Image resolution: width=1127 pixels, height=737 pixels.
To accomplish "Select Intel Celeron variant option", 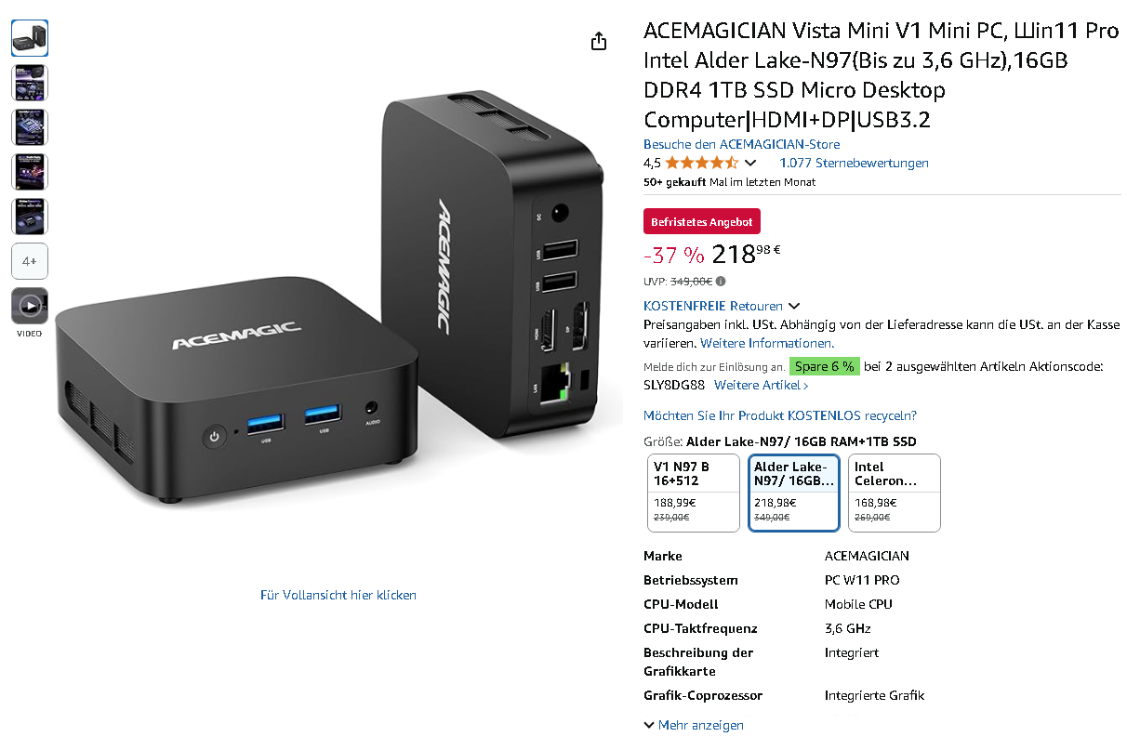I will coord(894,493).
